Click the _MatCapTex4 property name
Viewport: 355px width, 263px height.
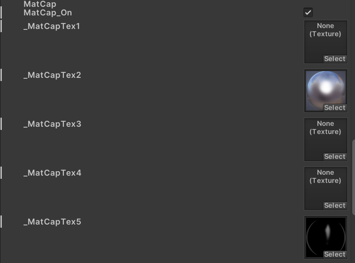pos(52,173)
